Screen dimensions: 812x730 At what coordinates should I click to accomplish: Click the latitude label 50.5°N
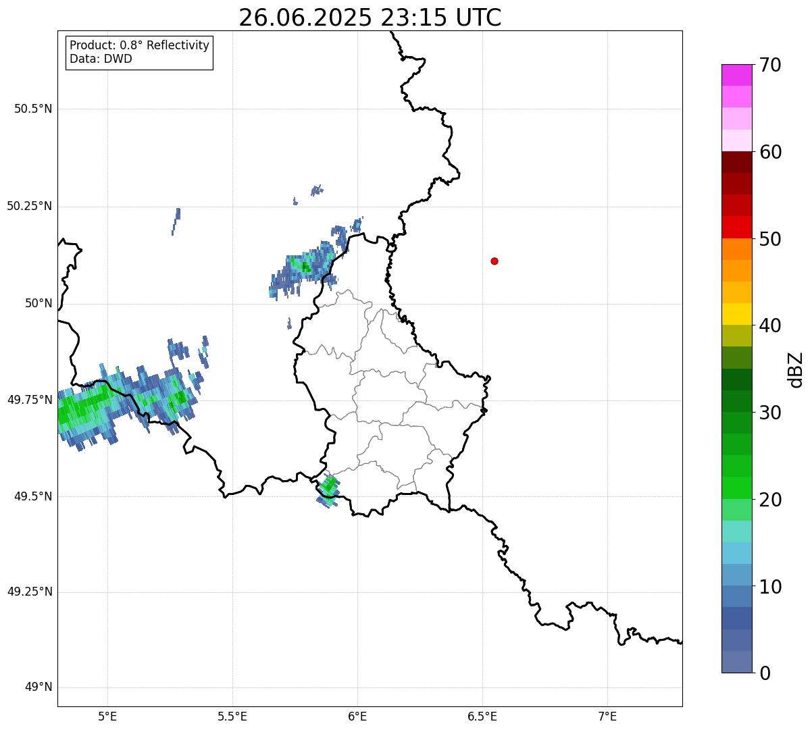(33, 109)
